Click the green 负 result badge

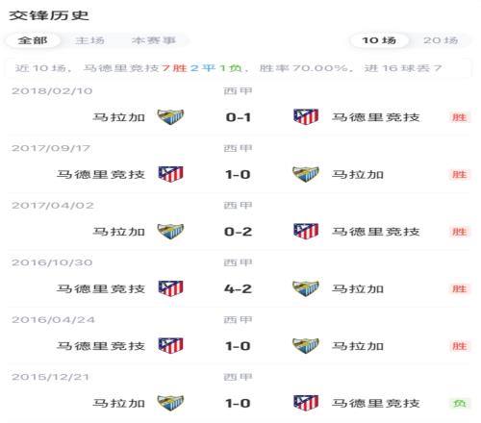tap(459, 403)
